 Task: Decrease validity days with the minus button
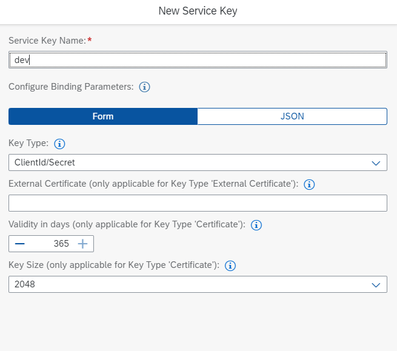[x=19, y=244]
